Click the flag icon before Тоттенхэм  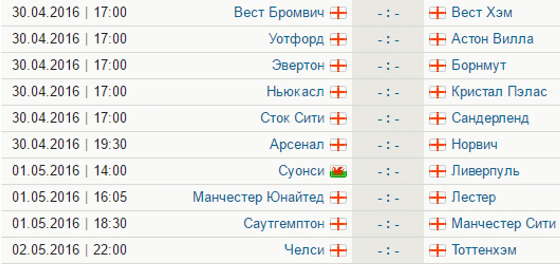click(438, 251)
